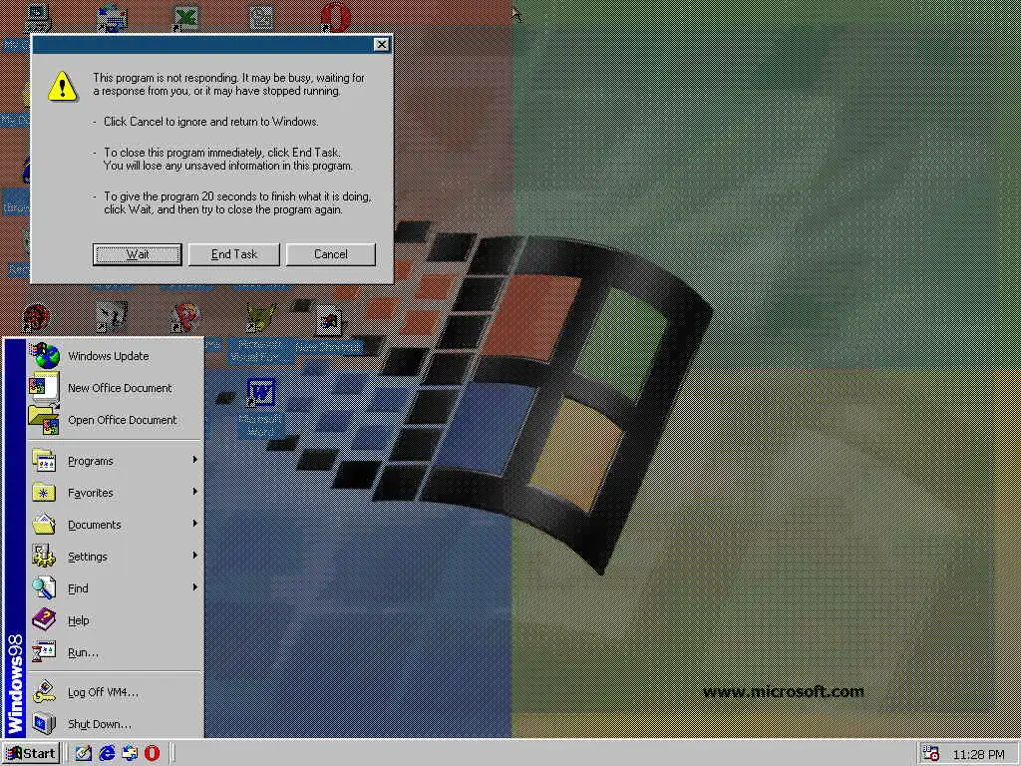Select Log Off VM4... in the Start menu
Viewport: 1021px width, 766px height.
(115, 692)
